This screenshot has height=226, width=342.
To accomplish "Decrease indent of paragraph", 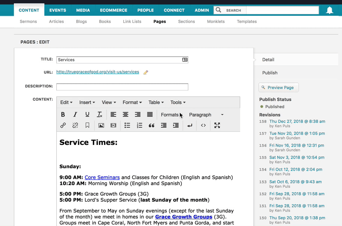I will [163, 125].
